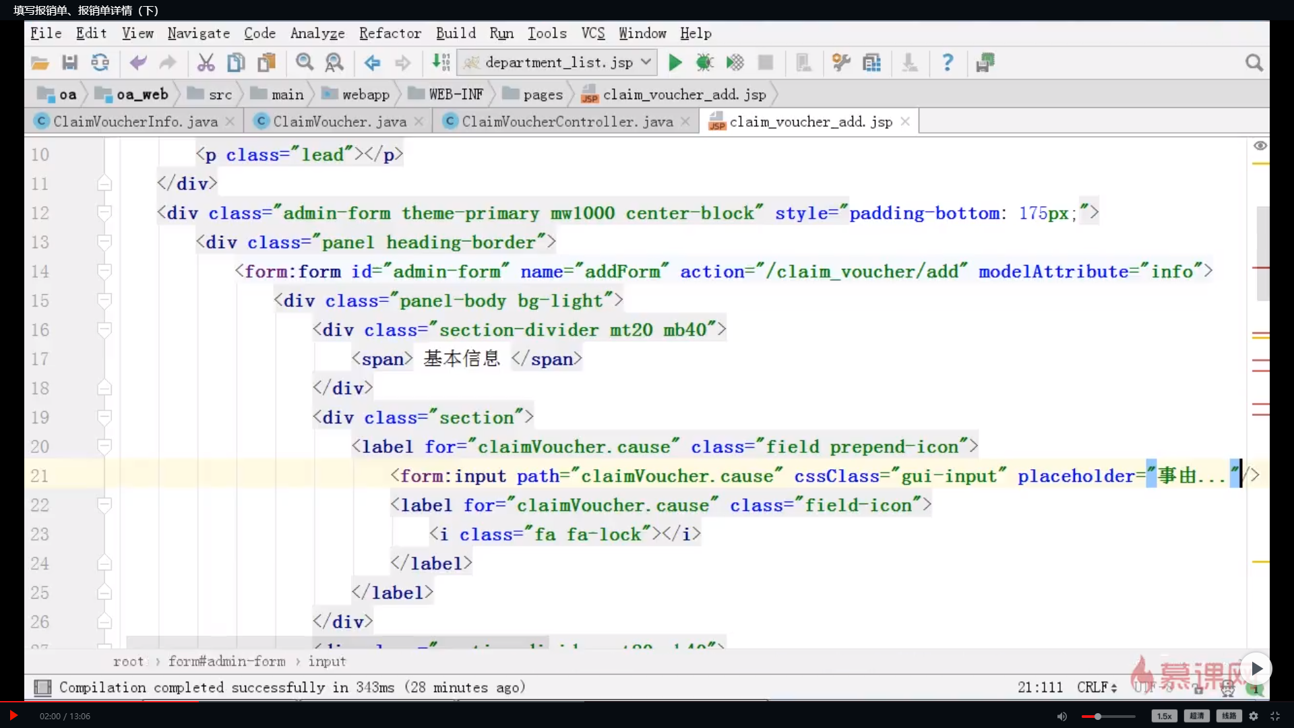Open the VCS menu

[593, 33]
